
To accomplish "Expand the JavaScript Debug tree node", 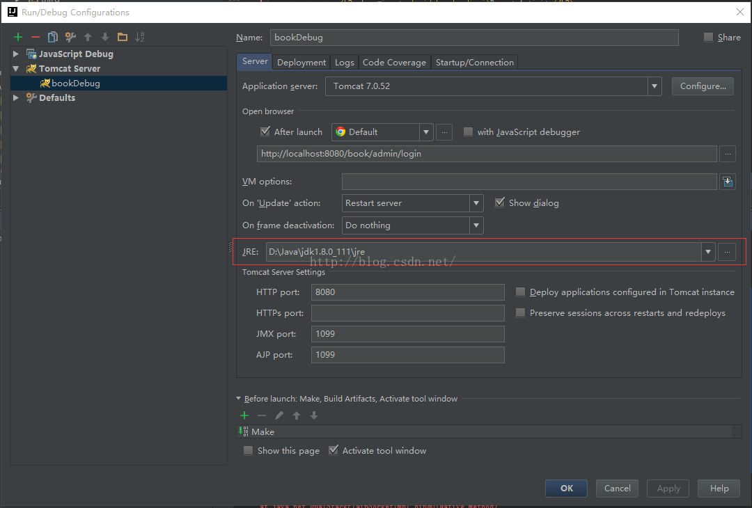I will coord(16,54).
